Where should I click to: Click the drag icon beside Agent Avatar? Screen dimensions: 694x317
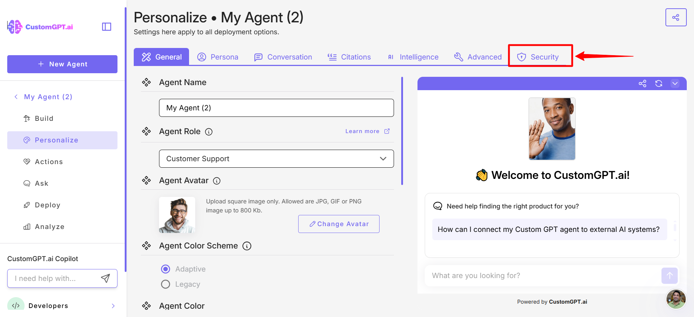pos(146,180)
